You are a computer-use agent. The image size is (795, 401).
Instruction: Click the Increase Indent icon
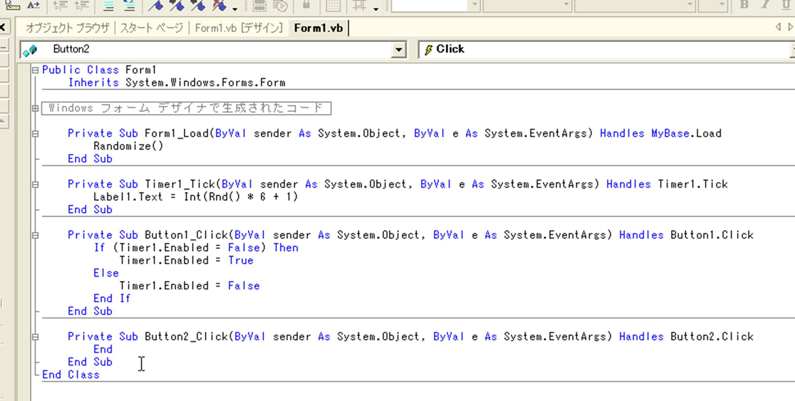pos(81,5)
